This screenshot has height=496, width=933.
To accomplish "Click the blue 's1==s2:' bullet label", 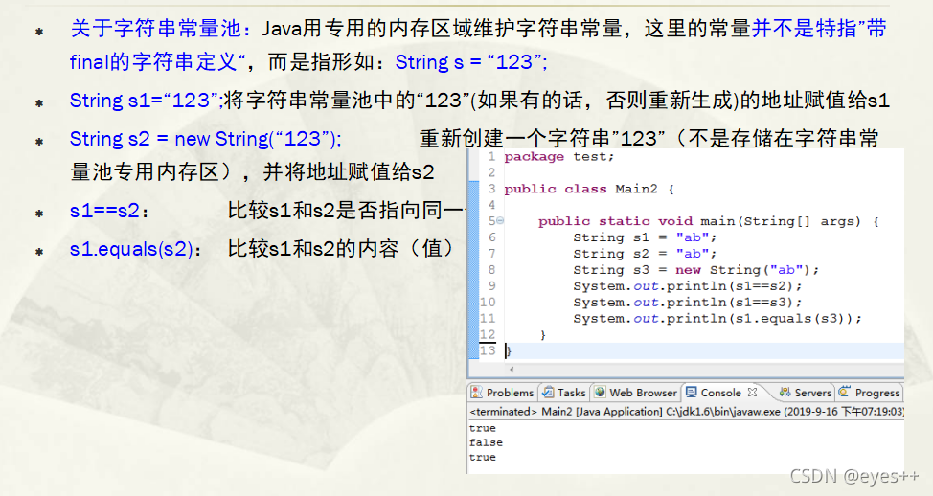I will [x=109, y=211].
